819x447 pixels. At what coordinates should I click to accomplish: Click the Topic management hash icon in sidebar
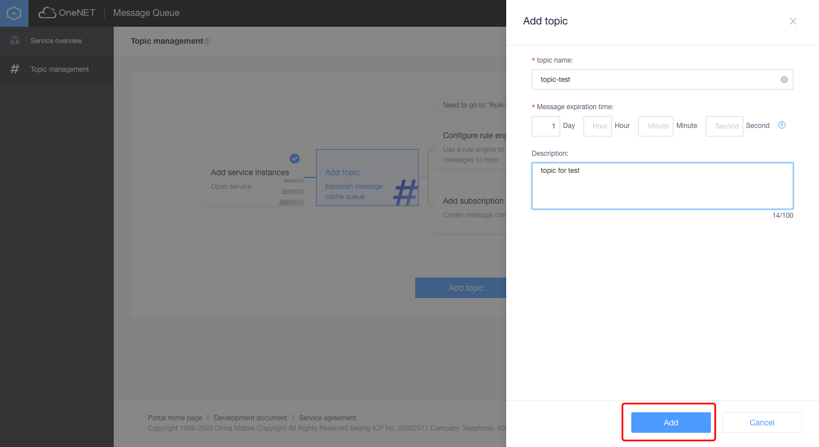pos(15,69)
